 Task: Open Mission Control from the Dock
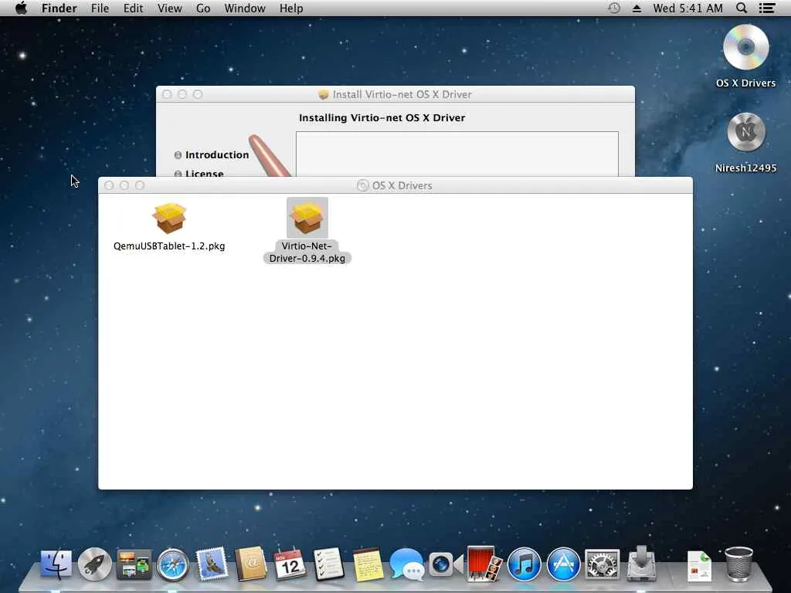[x=134, y=564]
